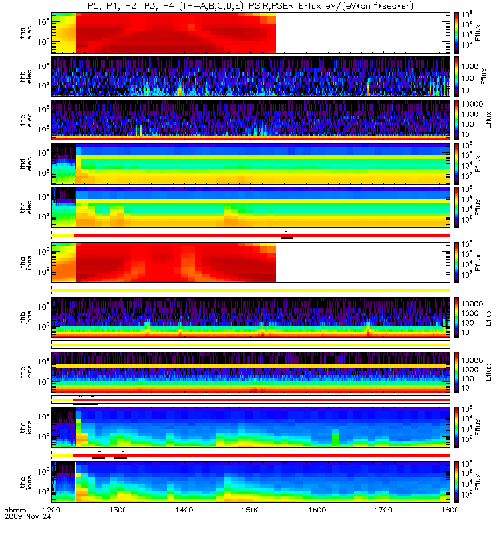Click the thd elec color scale bar
The width and height of the screenshot is (501, 535).
point(456,163)
